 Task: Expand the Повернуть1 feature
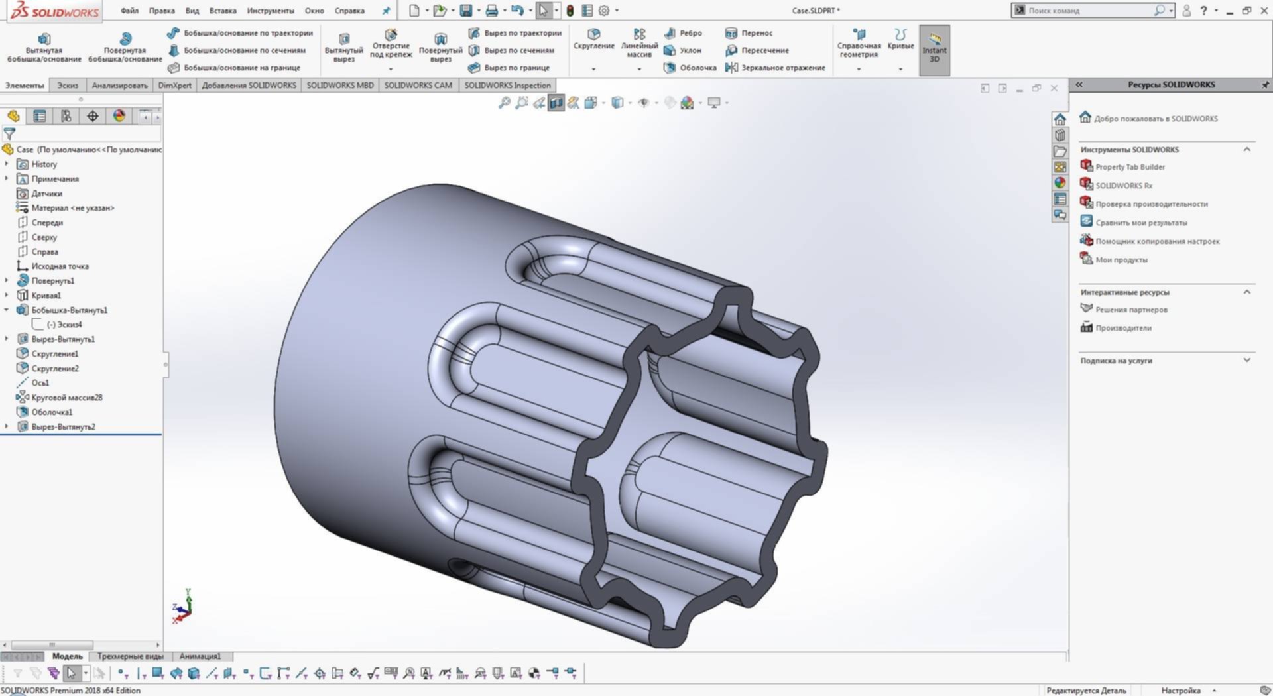click(x=7, y=280)
